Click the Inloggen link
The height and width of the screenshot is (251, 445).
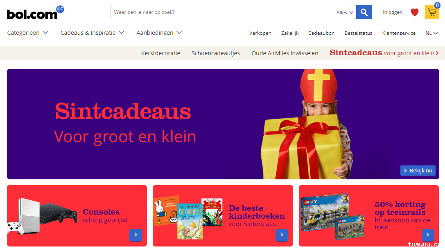(393, 12)
